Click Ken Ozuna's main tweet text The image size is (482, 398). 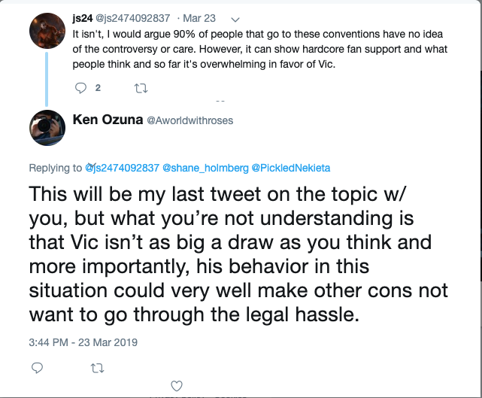pos(238,254)
